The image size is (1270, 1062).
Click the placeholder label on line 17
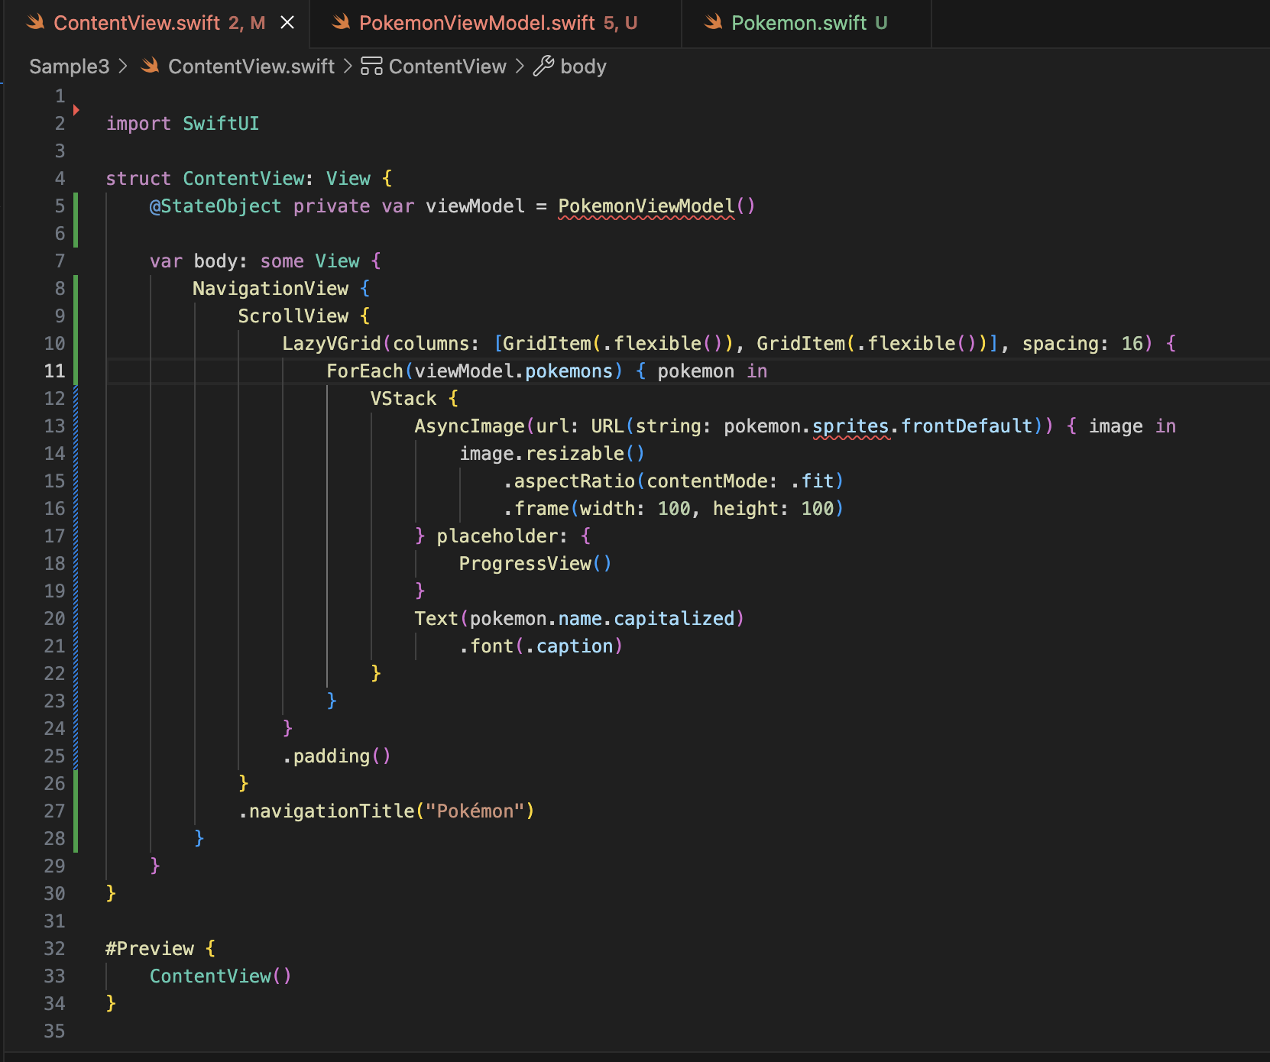coord(497,536)
